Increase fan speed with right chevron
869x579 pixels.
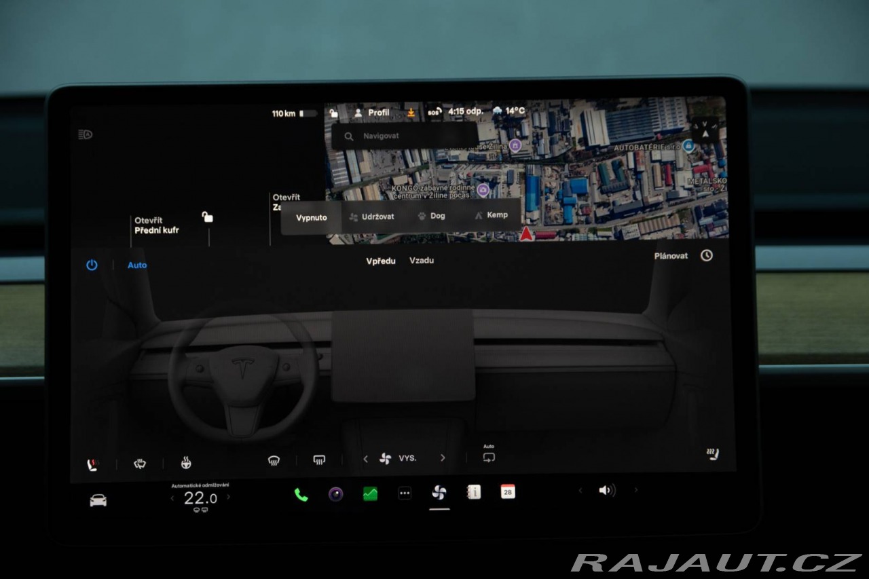coord(443,458)
